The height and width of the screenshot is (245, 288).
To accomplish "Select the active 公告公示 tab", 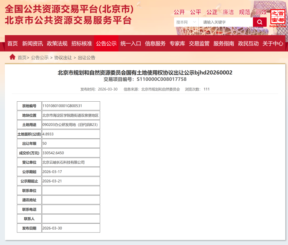I will tap(106, 44).
